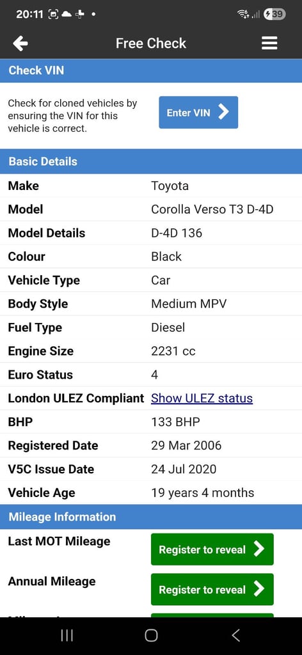The height and width of the screenshot is (655, 302).
Task: Tap the Mileage Information section header
Action: tap(151, 517)
